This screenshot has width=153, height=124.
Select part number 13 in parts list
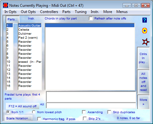(x=10, y=74)
